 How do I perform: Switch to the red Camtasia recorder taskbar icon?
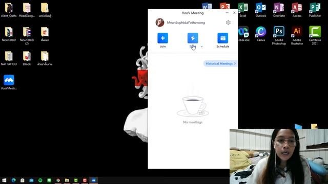[x=85, y=180]
